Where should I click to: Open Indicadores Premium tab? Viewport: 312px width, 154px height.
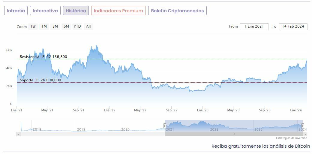[x=118, y=11]
